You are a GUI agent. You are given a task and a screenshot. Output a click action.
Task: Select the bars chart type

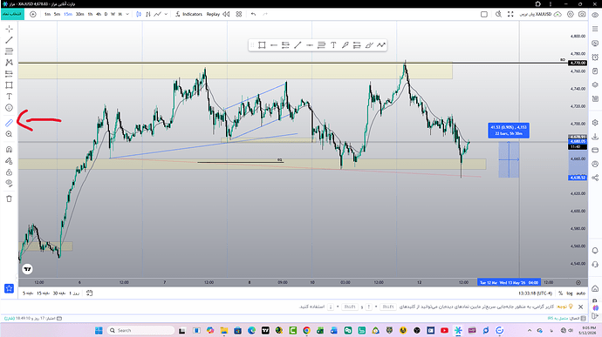tap(148, 14)
